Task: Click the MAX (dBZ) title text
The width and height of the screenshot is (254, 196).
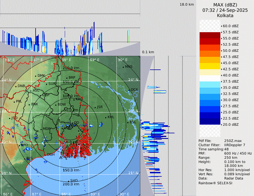Action: [x=225, y=5]
